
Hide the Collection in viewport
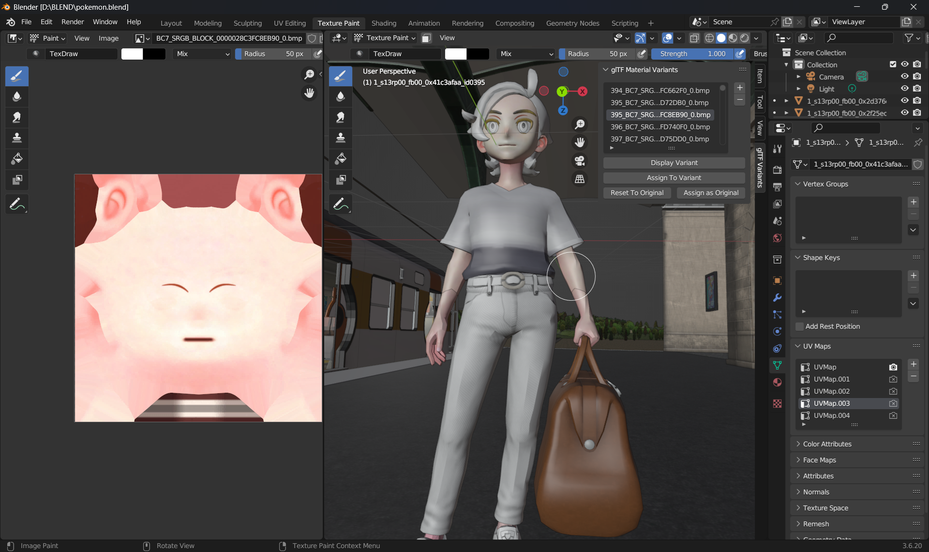905,64
